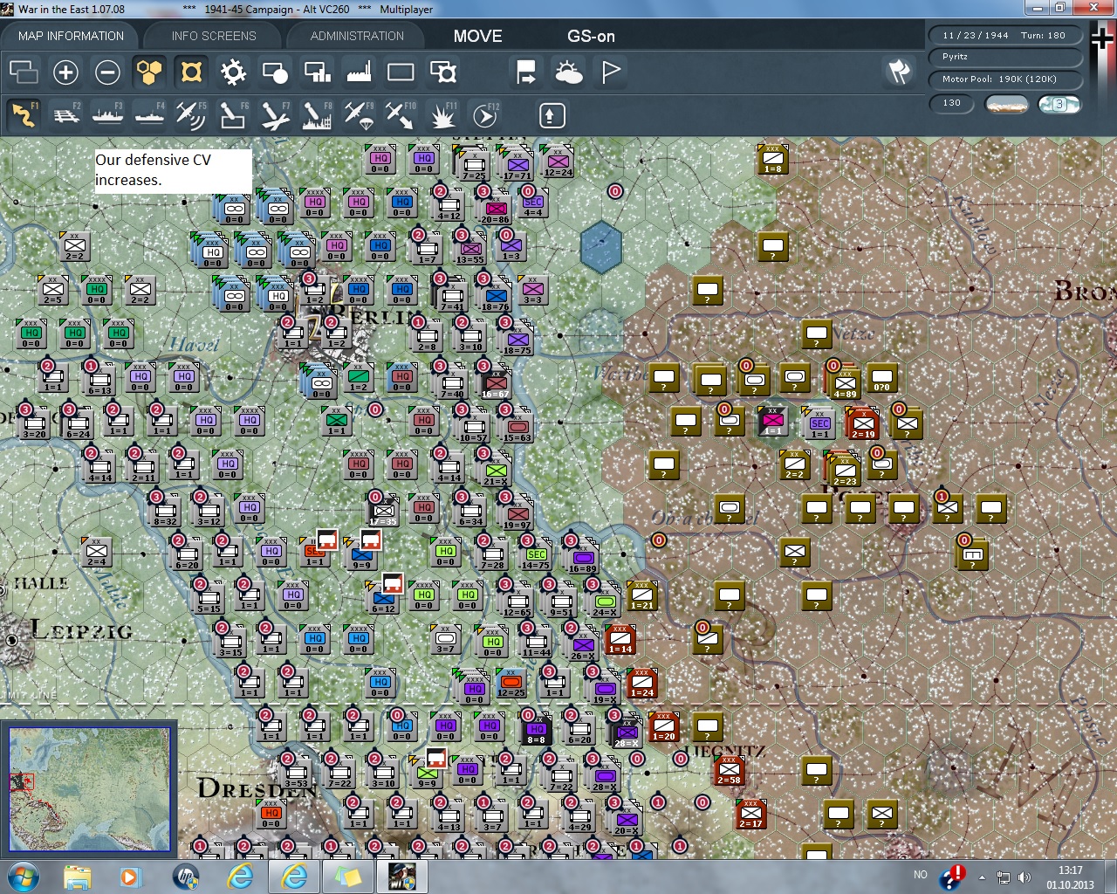The width and height of the screenshot is (1117, 894).
Task: Select F4 amphibious transport mode
Action: pyautogui.click(x=149, y=115)
